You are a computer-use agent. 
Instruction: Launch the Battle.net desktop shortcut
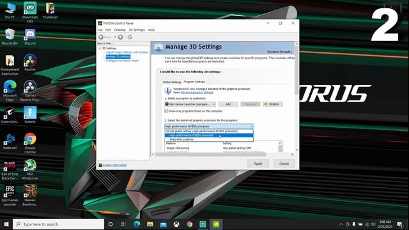[10, 141]
